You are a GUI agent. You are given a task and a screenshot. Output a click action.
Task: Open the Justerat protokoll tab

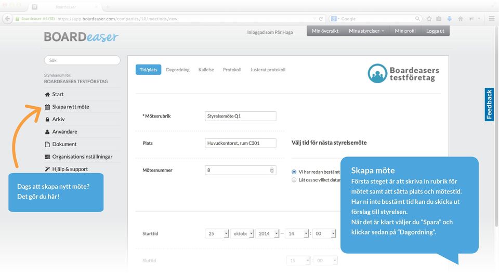click(268, 70)
